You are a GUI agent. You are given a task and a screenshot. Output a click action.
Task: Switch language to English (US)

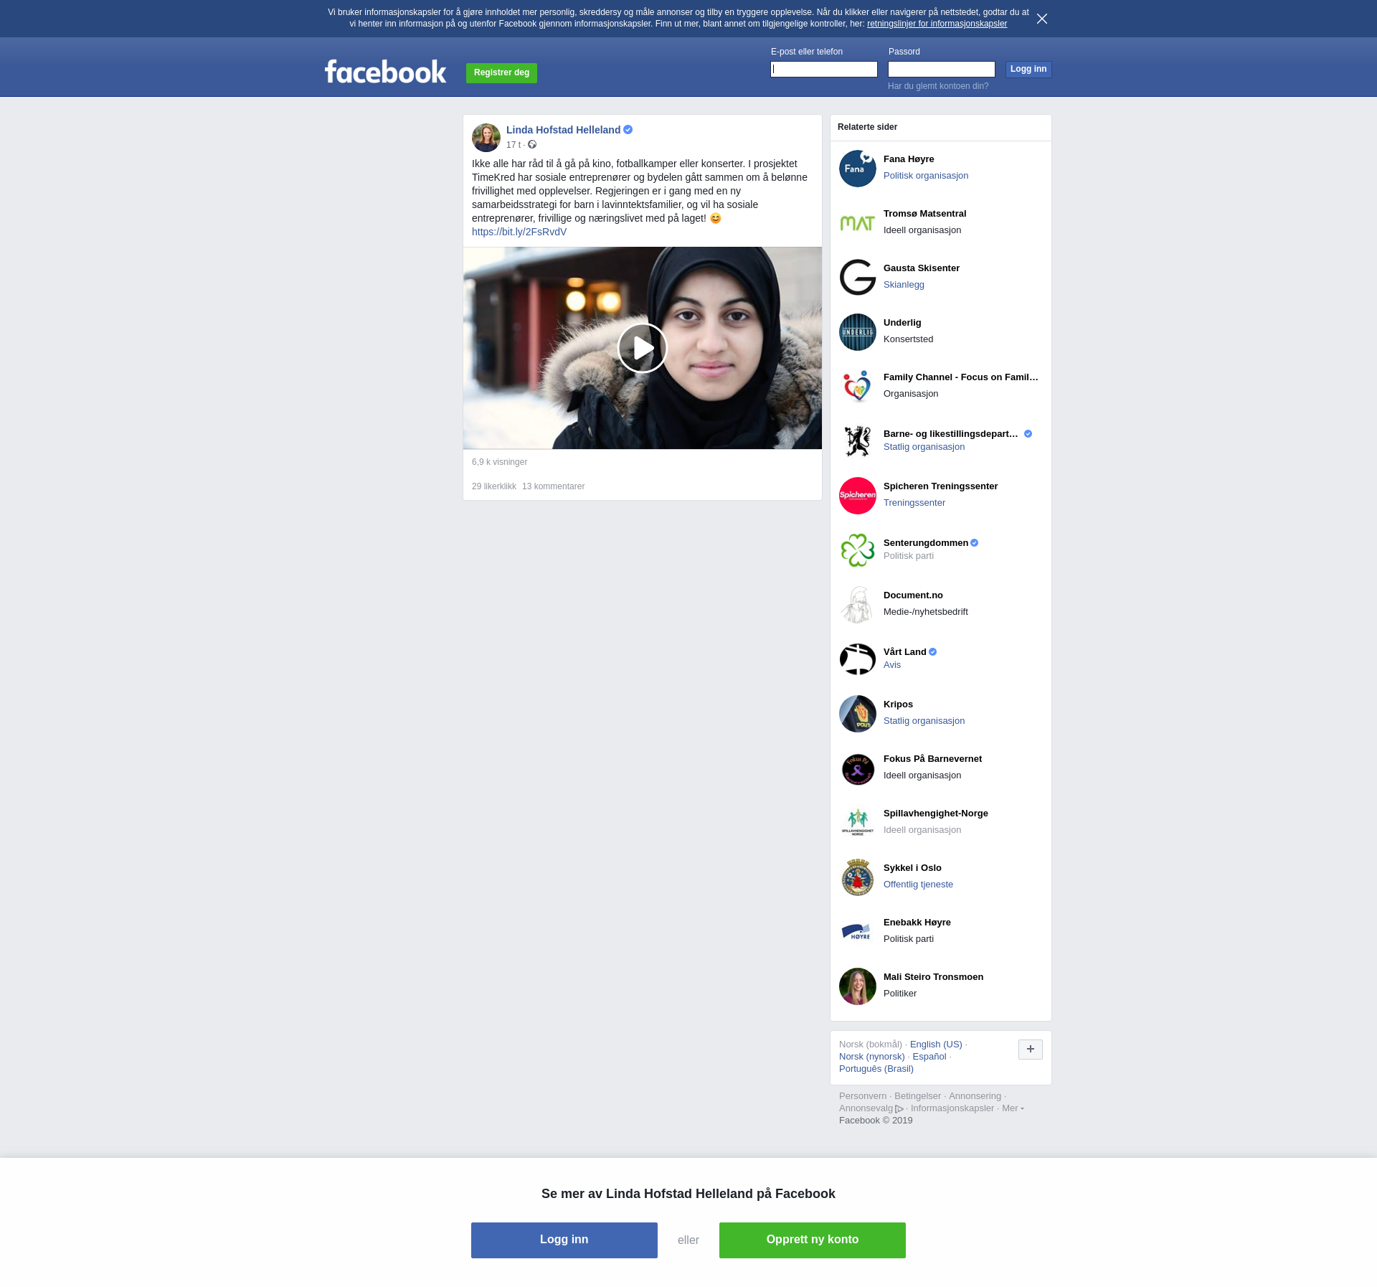tap(936, 1045)
